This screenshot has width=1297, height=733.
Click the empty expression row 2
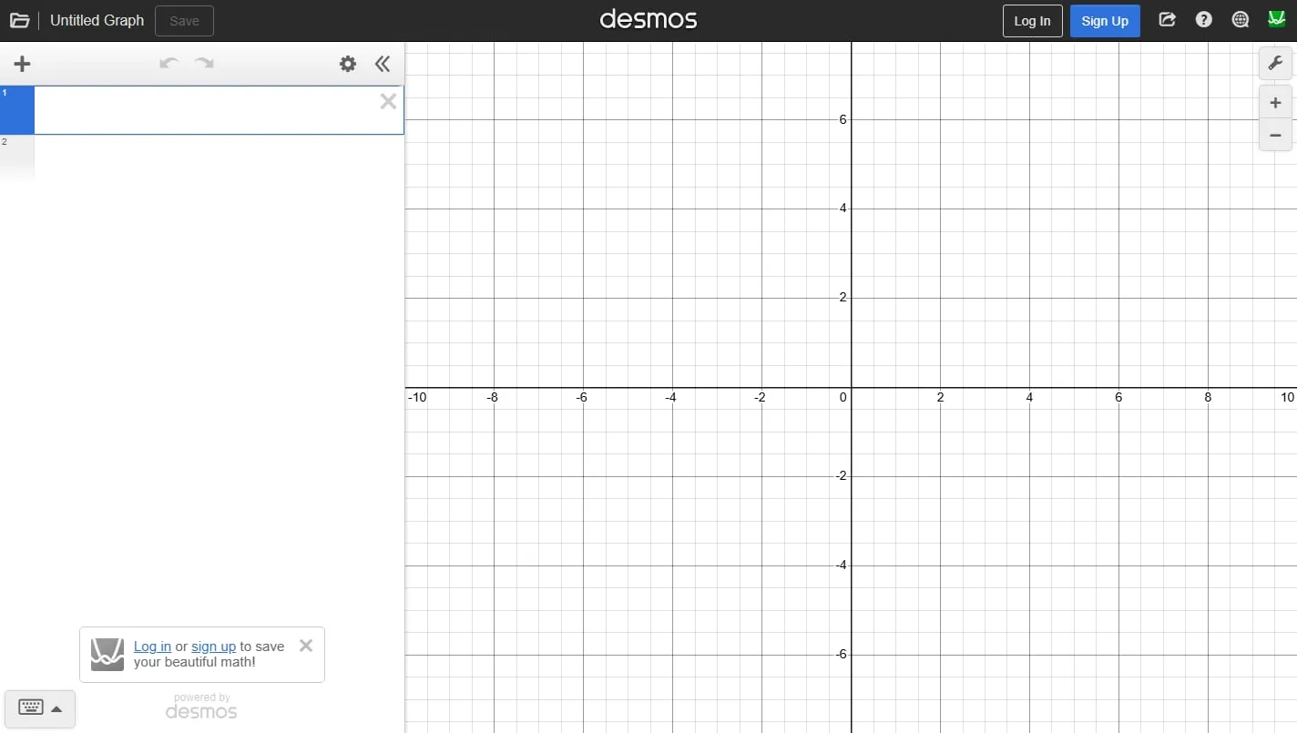tap(202, 157)
